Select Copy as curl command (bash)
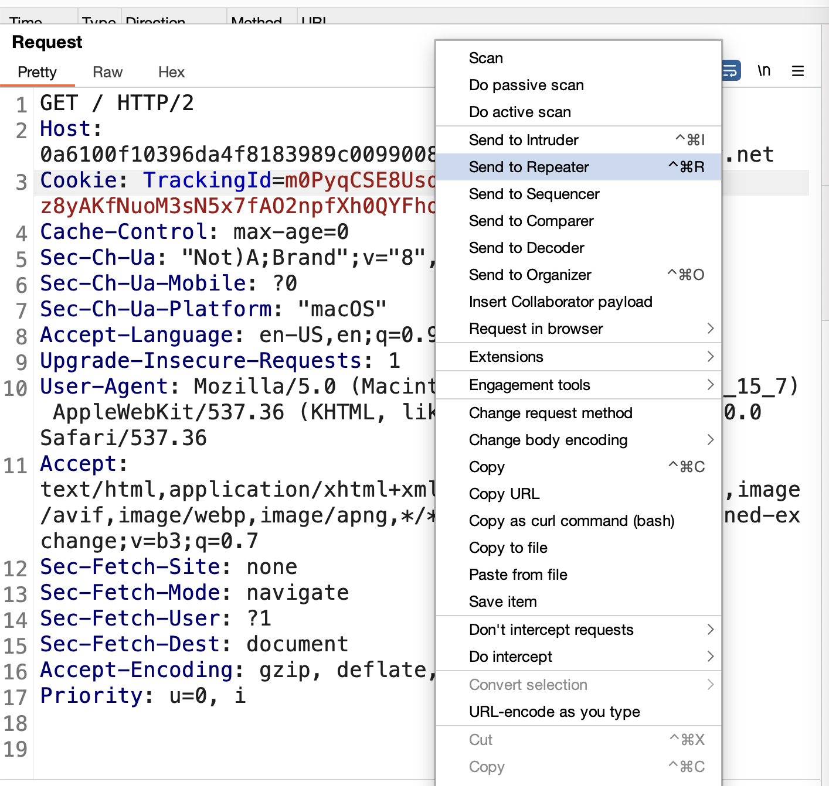Image resolution: width=829 pixels, height=786 pixels. coord(579,521)
